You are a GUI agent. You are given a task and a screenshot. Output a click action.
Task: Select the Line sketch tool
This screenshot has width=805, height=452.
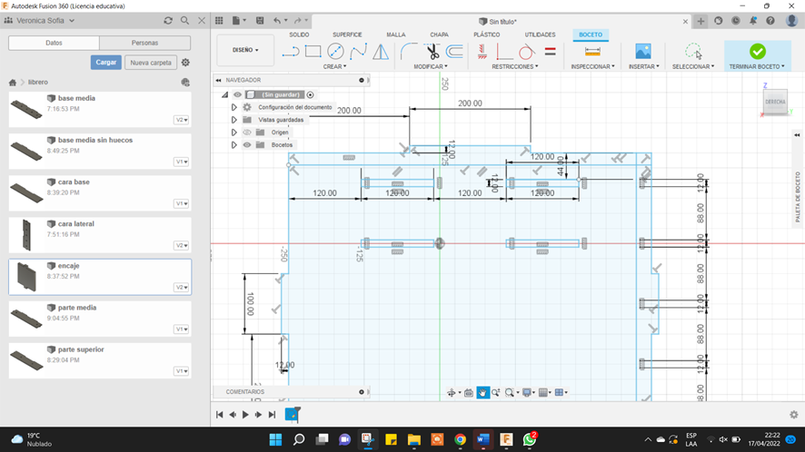pyautogui.click(x=291, y=52)
